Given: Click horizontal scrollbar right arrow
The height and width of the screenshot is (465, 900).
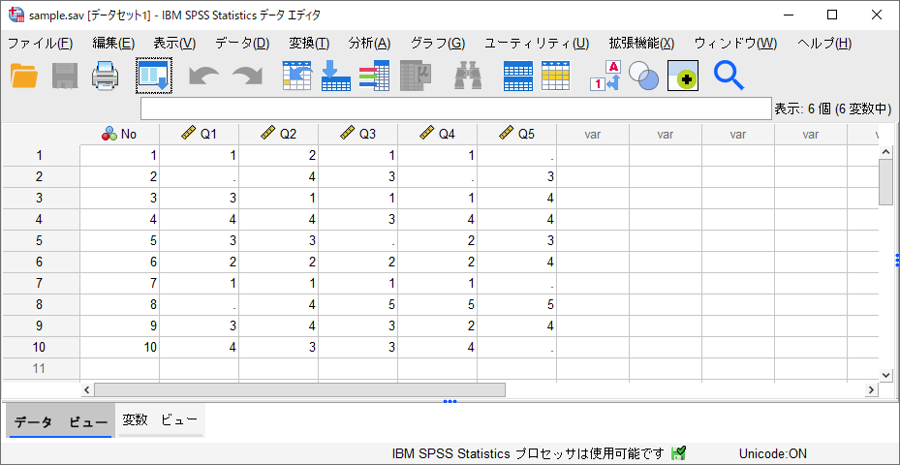Looking at the screenshot, I should [871, 389].
